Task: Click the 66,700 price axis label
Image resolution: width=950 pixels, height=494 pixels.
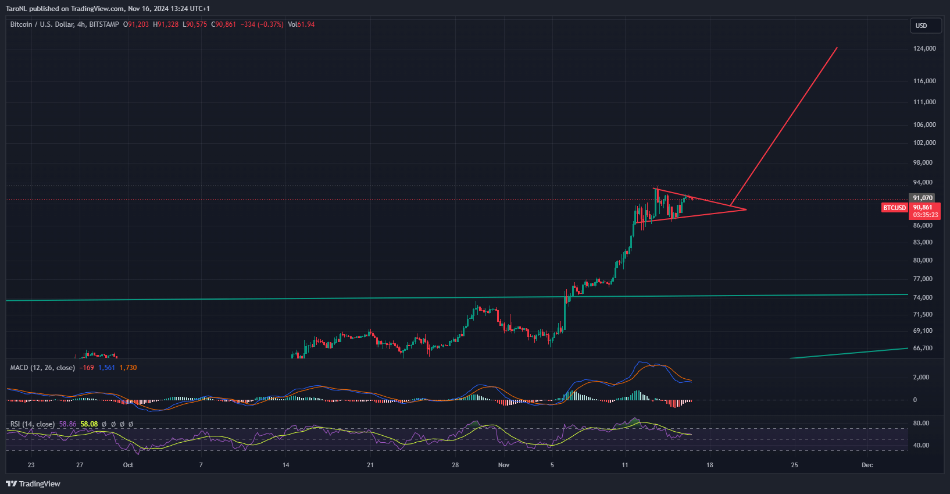Action: pos(923,348)
